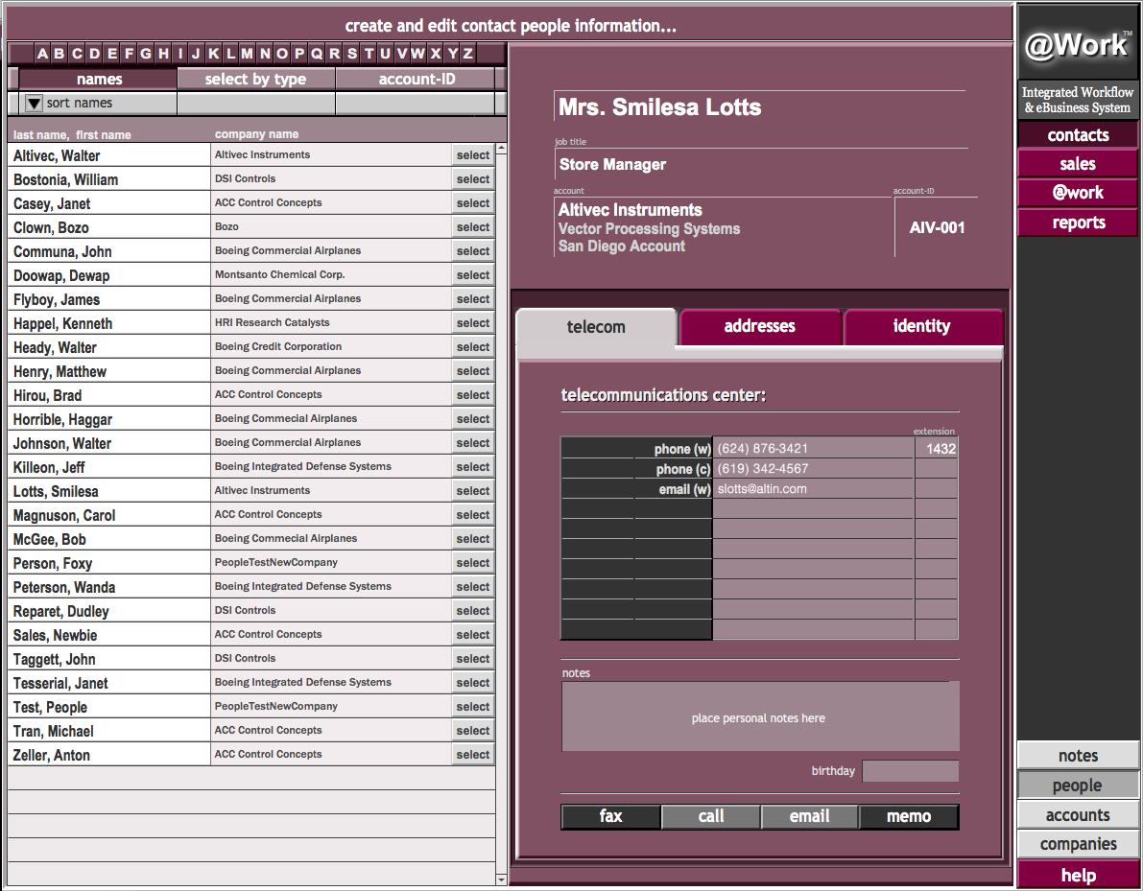The width and height of the screenshot is (1143, 891).
Task: Click into the personal notes area
Action: click(x=759, y=718)
